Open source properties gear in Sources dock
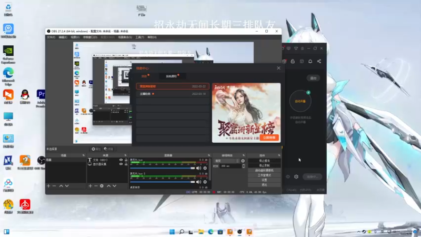421x237 pixels. (x=102, y=186)
